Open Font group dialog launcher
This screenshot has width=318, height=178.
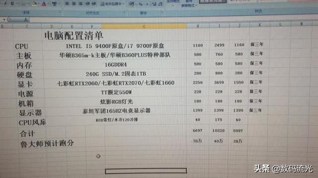[60, 12]
